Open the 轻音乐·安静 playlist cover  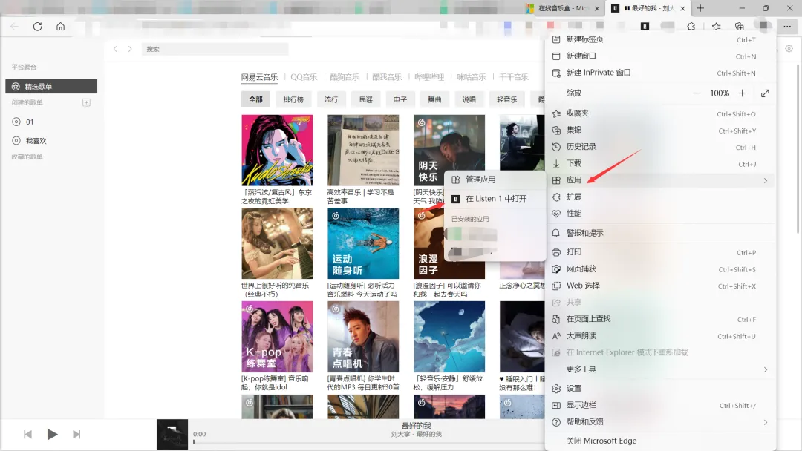[x=449, y=337]
